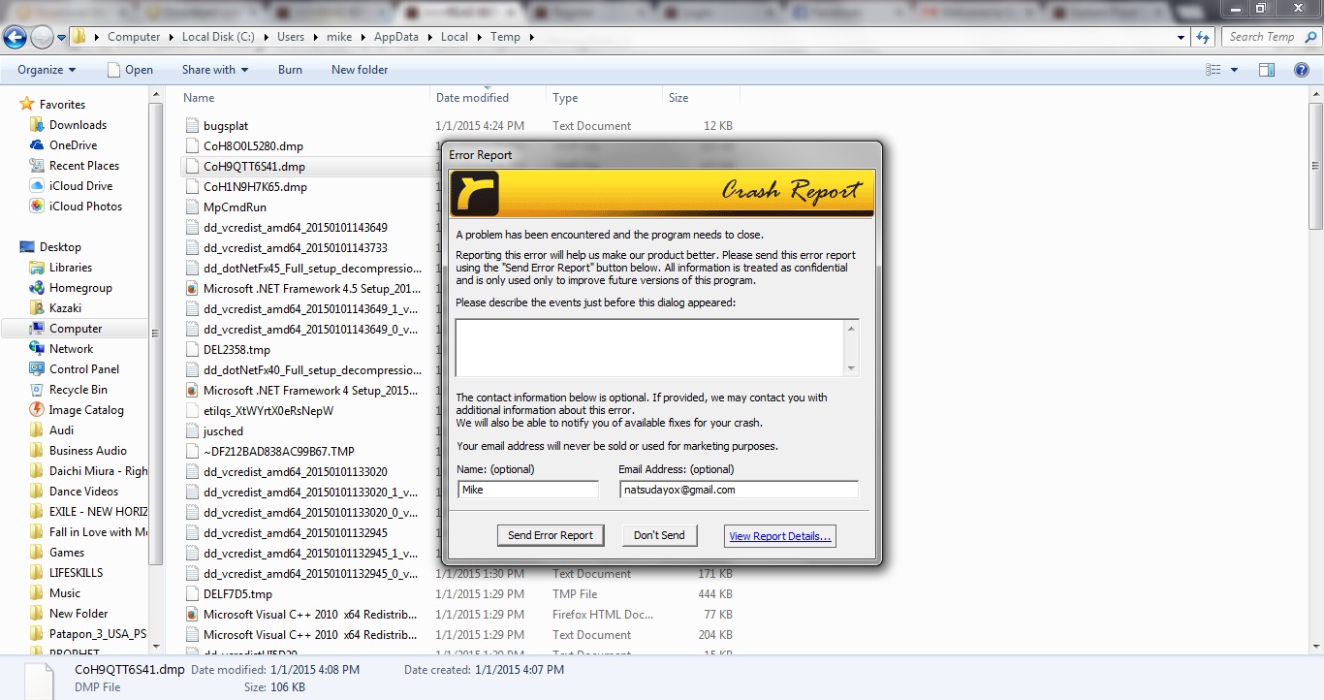Click Send Error Report button
1324x700 pixels.
click(551, 535)
